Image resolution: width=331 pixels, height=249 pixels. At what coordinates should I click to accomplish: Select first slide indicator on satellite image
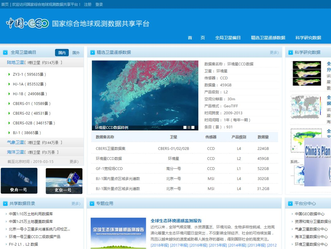tap(185, 127)
